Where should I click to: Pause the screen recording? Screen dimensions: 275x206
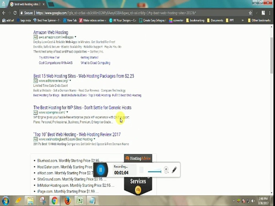click(101, 170)
